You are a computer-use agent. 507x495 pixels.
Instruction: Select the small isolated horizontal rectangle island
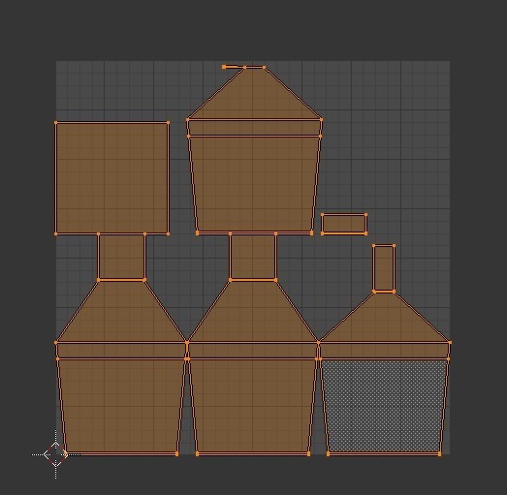344,224
